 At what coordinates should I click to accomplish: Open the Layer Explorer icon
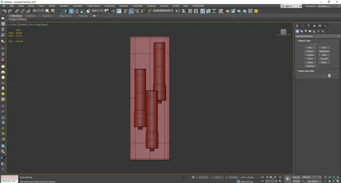point(196,11)
